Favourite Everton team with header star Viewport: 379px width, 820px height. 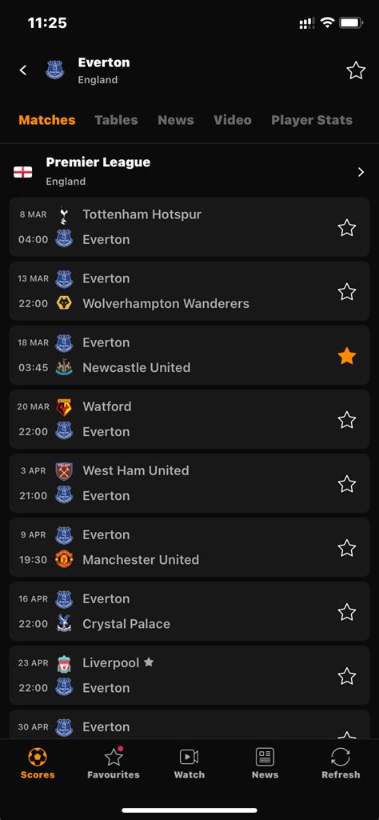click(x=356, y=70)
